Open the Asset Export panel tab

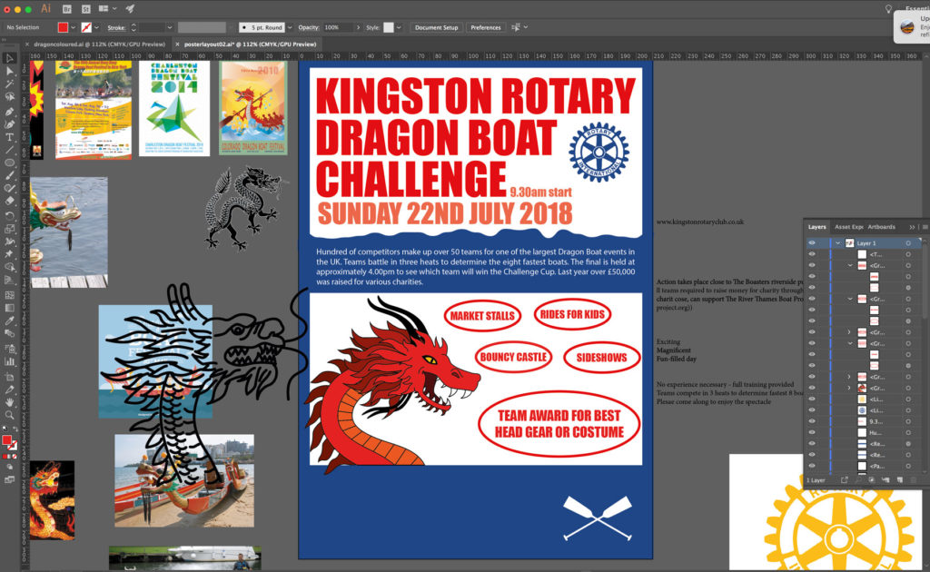tap(849, 227)
